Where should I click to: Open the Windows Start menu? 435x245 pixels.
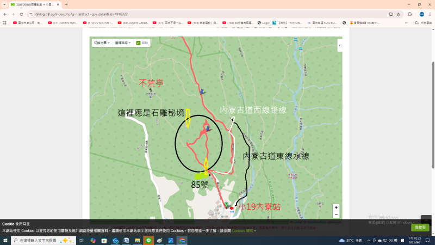(x=5, y=240)
